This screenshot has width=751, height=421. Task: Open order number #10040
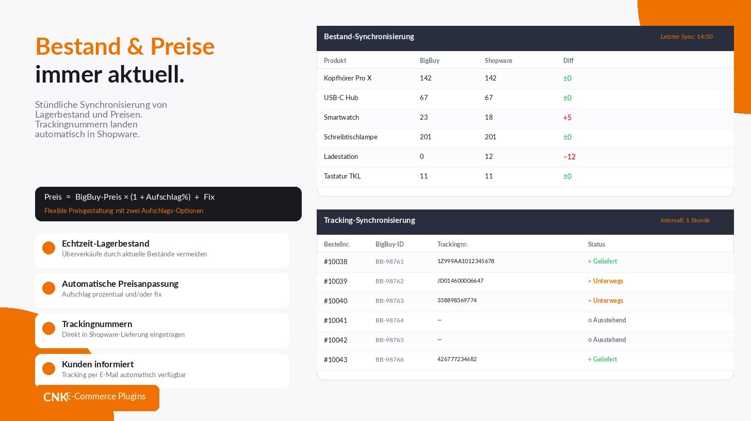click(336, 301)
